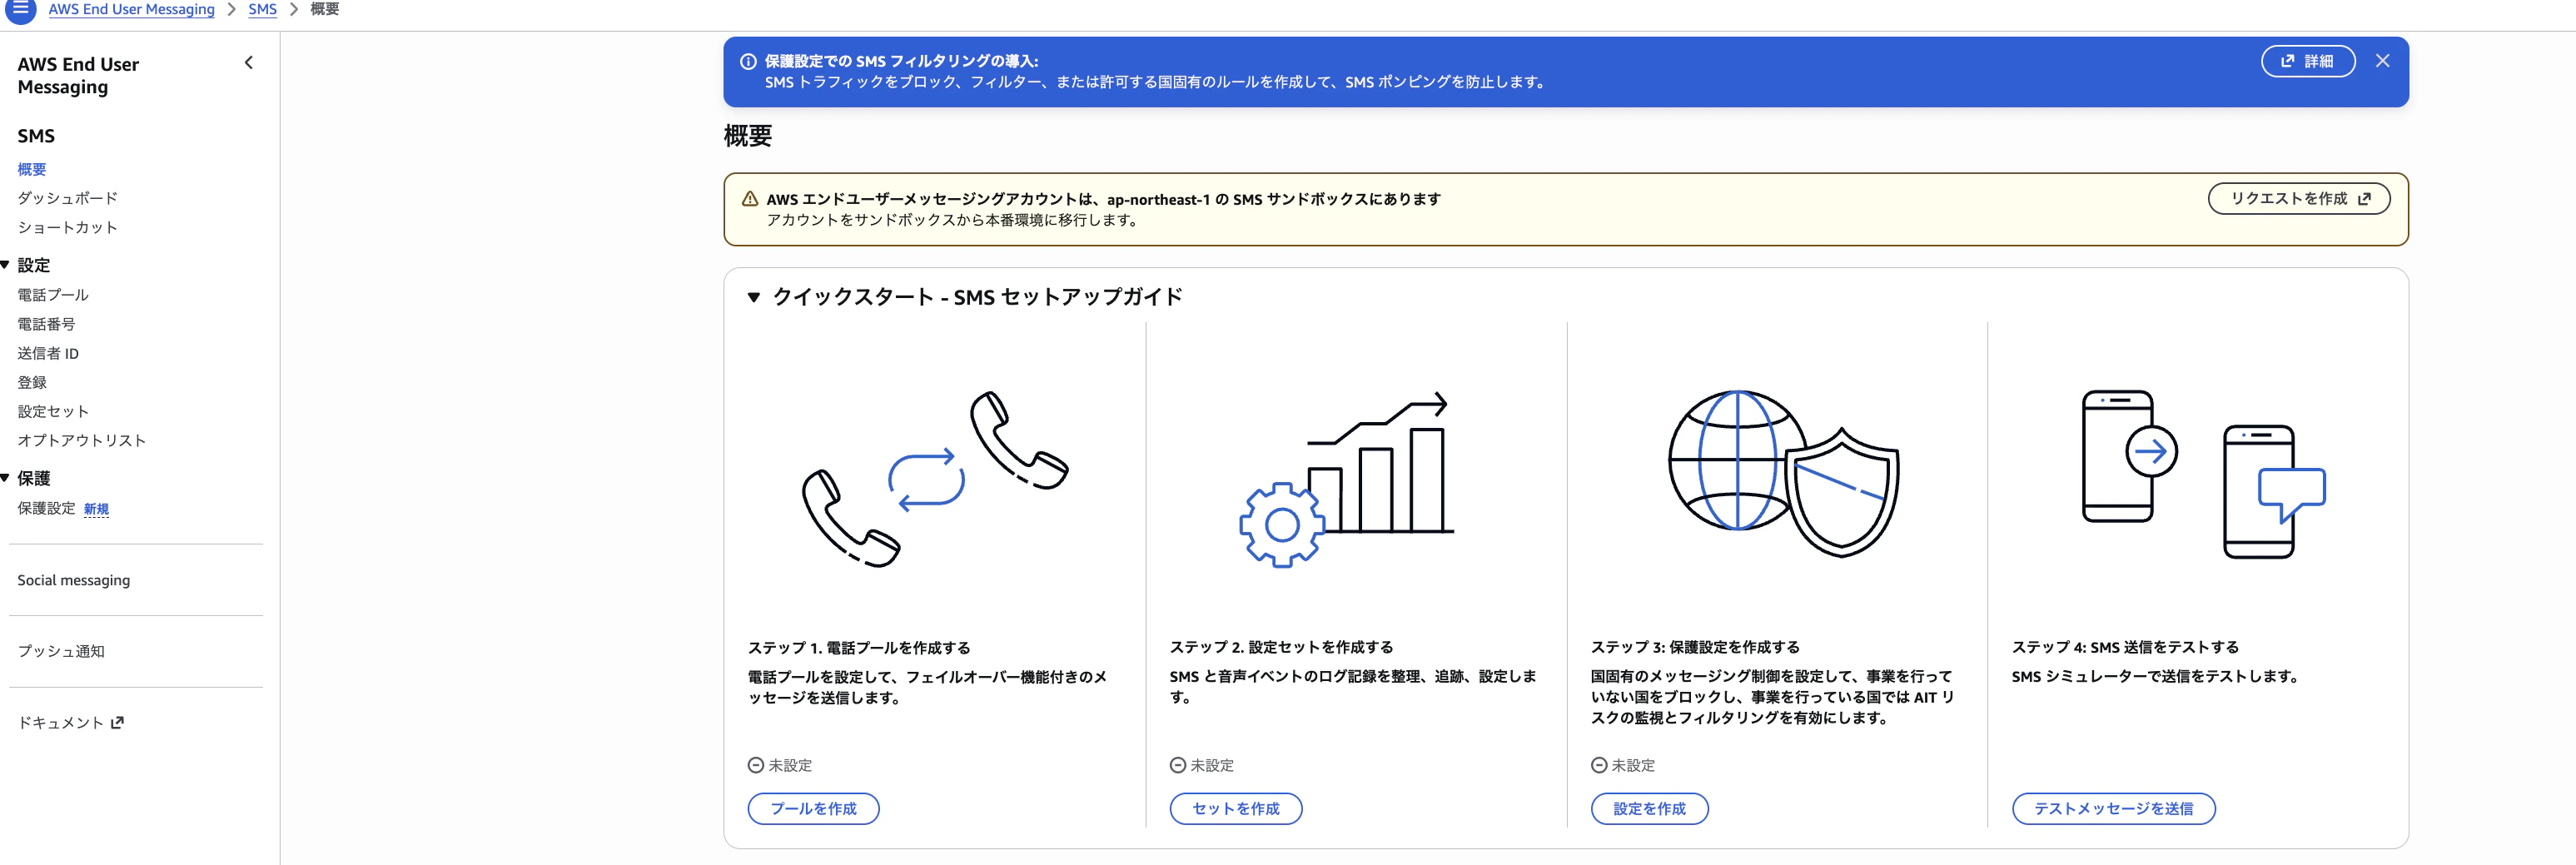The width and height of the screenshot is (2576, 865).
Task: Open プッシュ通知 in the sidebar
Action: coord(61,651)
